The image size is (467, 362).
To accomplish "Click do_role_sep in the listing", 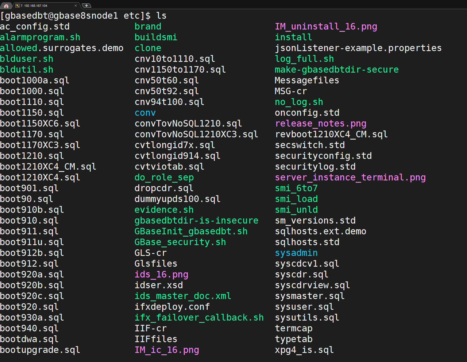I will (164, 178).
